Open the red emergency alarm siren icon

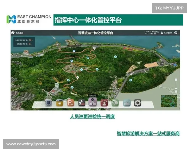coord(104,103)
